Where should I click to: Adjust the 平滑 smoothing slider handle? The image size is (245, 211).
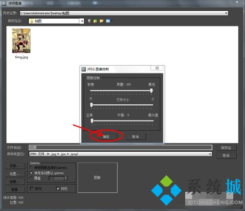(92, 121)
